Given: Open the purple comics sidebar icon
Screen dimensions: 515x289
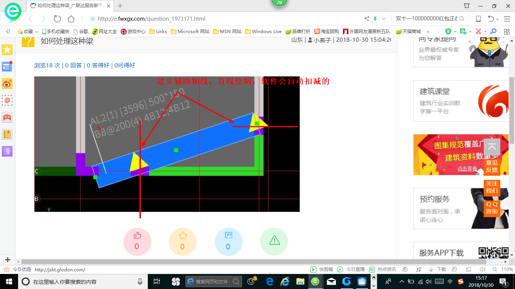Looking at the screenshot, I should click(7, 151).
